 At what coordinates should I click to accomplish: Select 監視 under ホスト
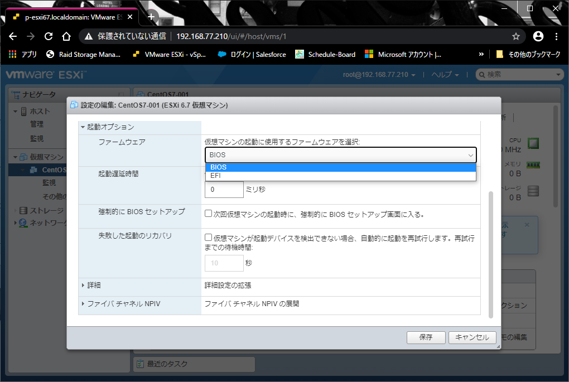click(37, 138)
